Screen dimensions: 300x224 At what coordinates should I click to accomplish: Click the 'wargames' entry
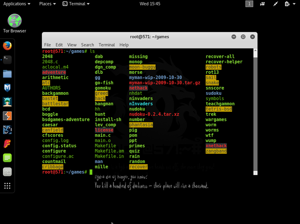click(216, 120)
